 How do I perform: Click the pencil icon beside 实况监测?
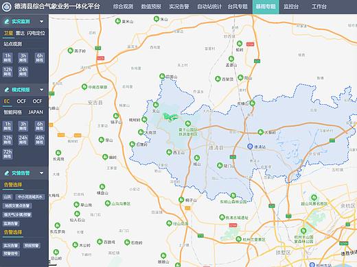7,21
